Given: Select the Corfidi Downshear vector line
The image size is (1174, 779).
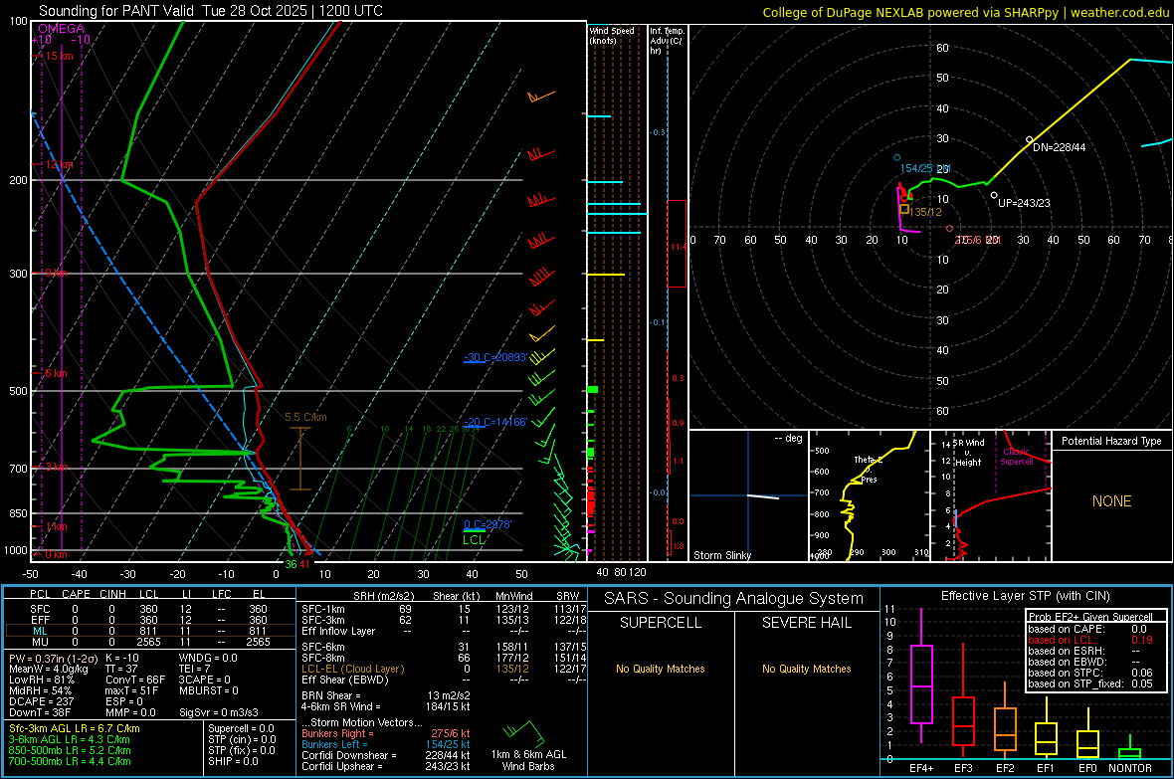Looking at the screenshot, I should pyautogui.click(x=386, y=756).
